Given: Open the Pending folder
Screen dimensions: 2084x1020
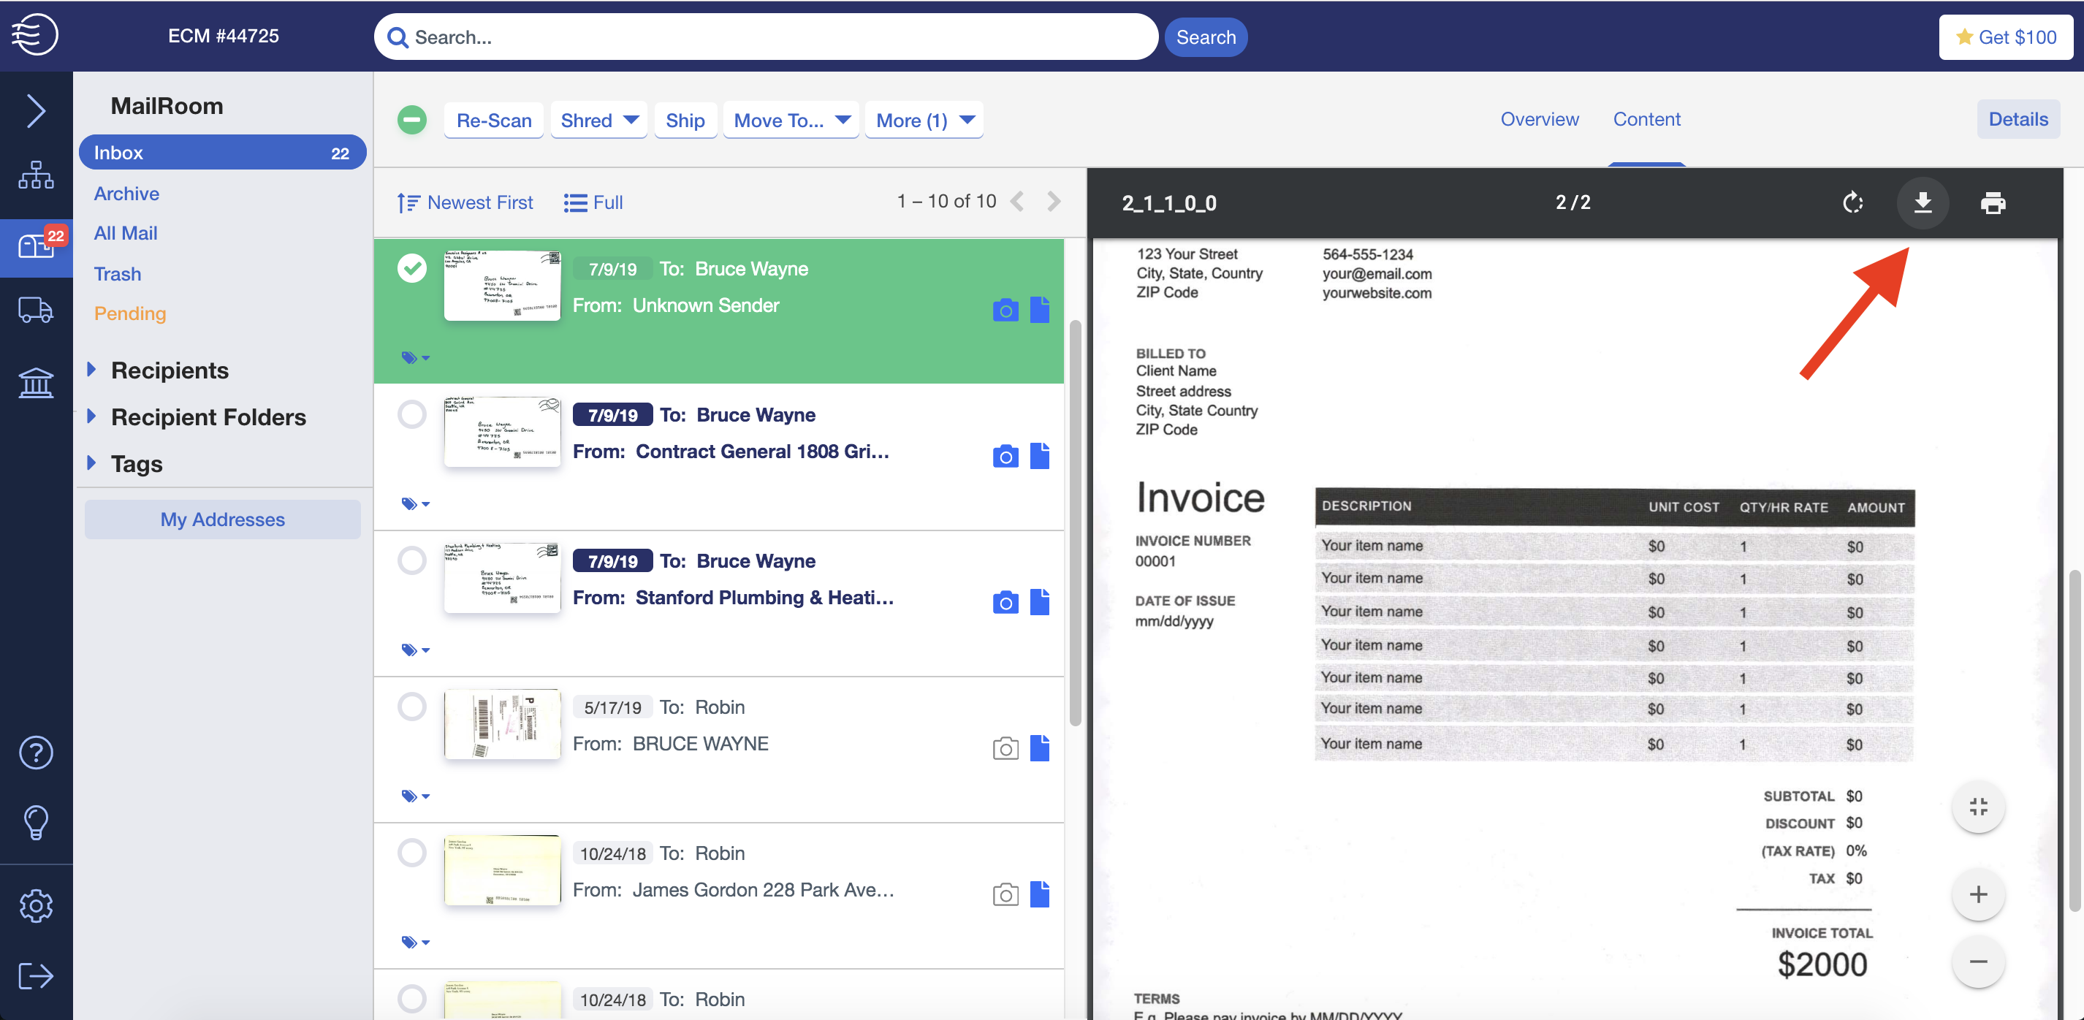Looking at the screenshot, I should point(129,313).
